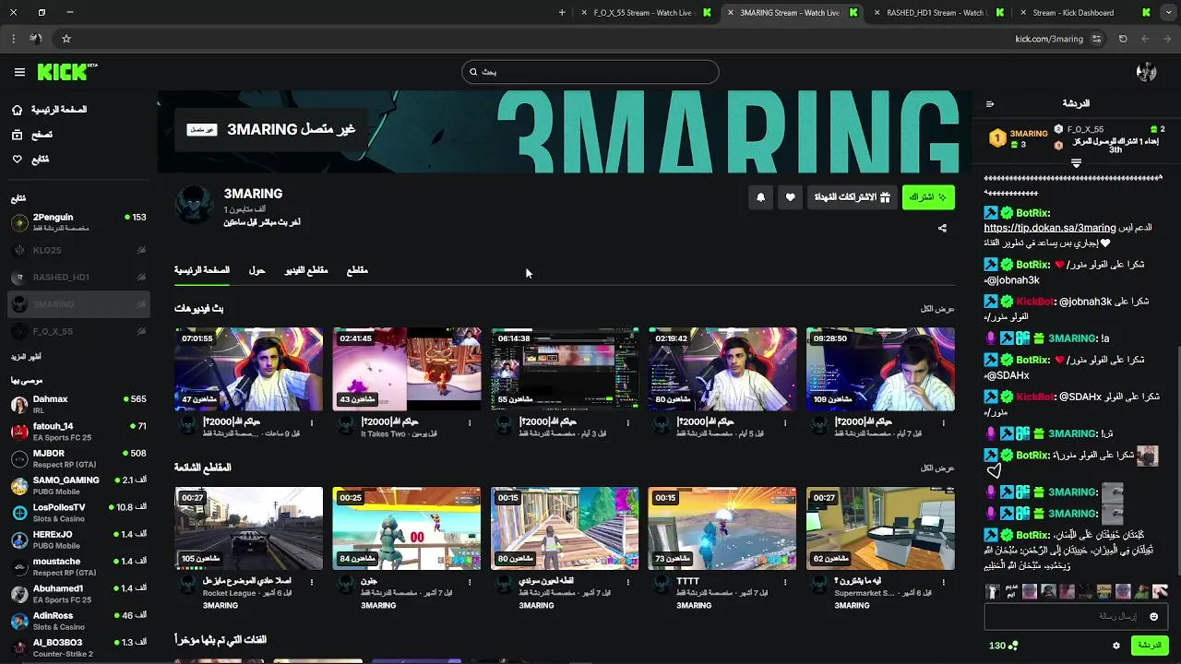Click the heart following icon in the sidebar
This screenshot has width=1181, height=664.
click(x=17, y=160)
